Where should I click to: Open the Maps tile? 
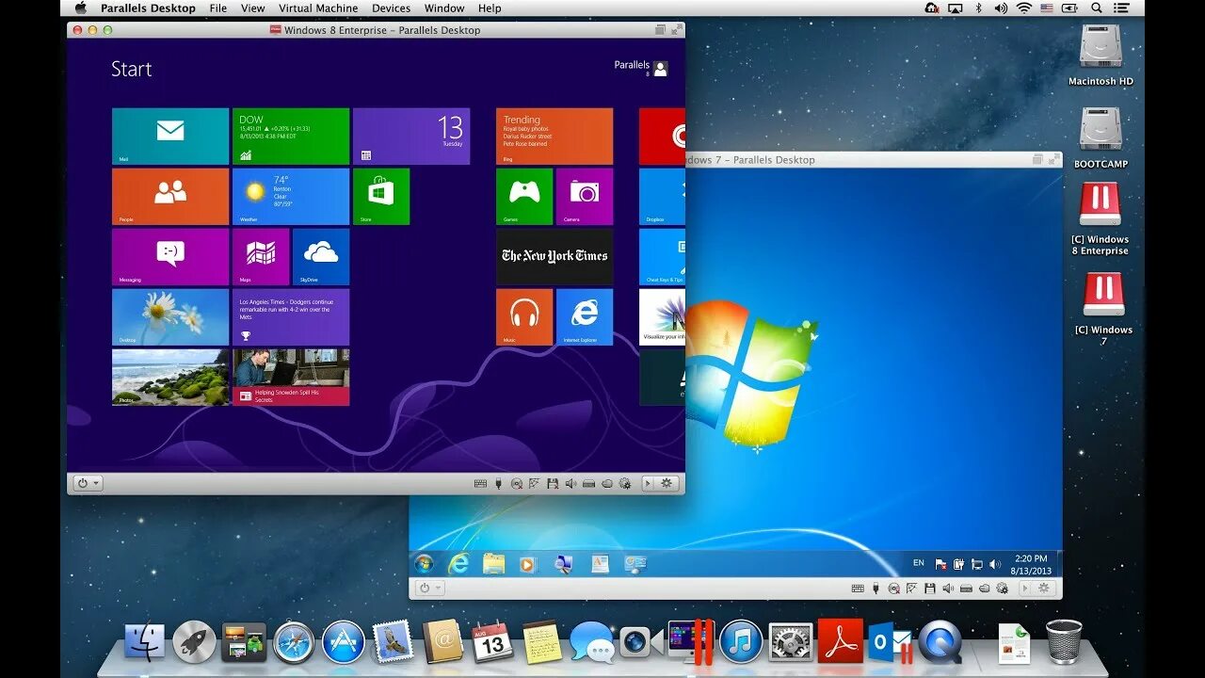click(x=261, y=257)
